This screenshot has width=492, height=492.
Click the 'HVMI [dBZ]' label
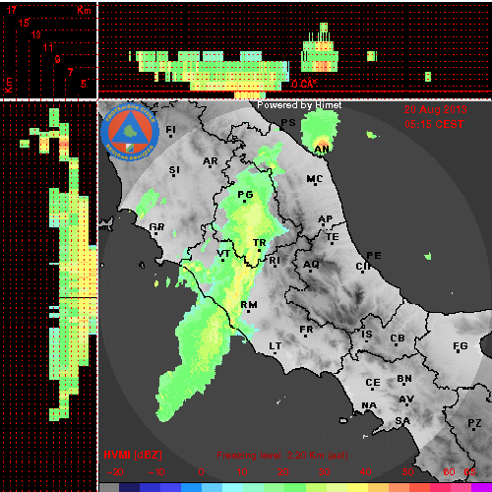tap(133, 456)
